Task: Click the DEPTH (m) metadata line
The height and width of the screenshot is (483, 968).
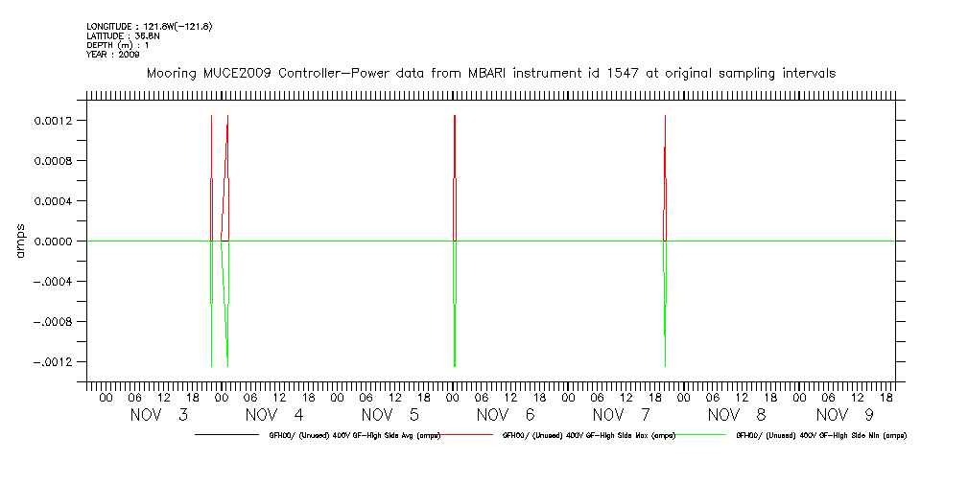Action: (118, 45)
